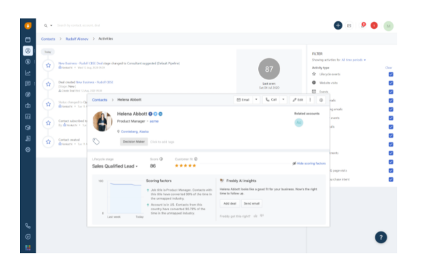Open the phone dialer in sidebar

pos(28,225)
